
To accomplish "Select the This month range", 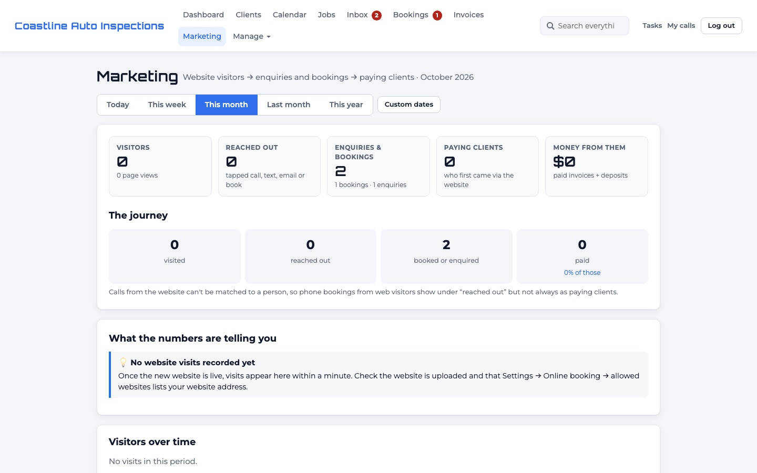I will [x=227, y=105].
